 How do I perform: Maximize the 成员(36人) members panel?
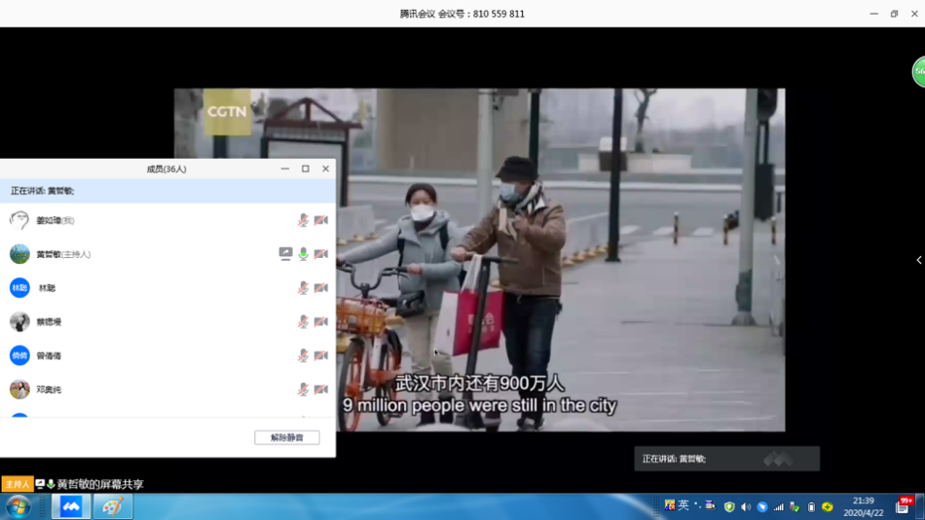(x=305, y=168)
